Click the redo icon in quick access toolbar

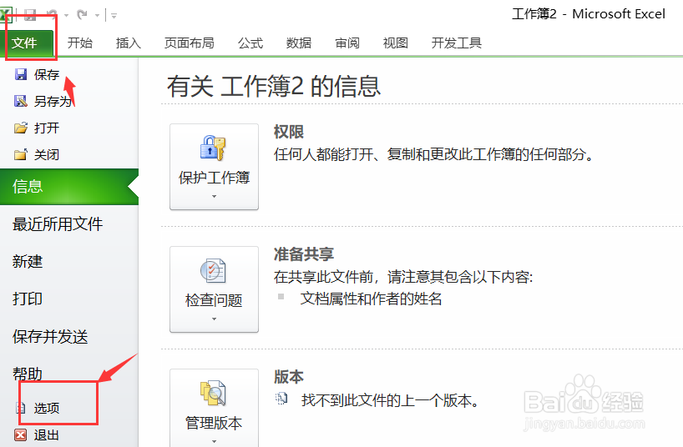tap(82, 15)
